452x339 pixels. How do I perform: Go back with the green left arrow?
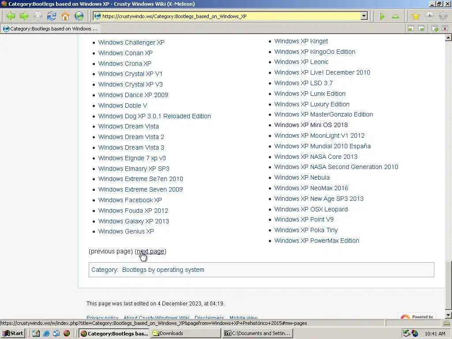point(11,16)
